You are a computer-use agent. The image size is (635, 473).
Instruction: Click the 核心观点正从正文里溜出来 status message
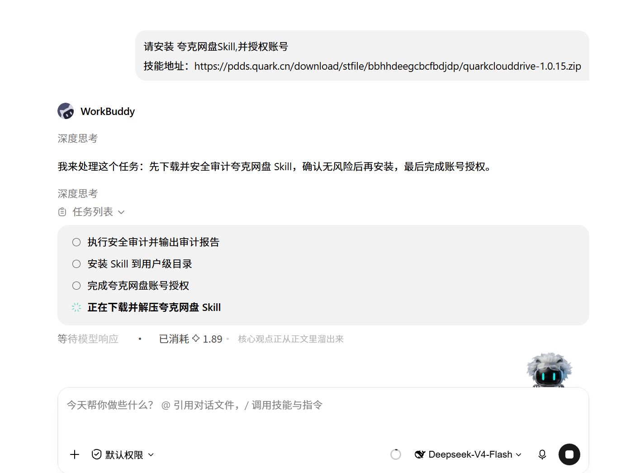coord(291,339)
